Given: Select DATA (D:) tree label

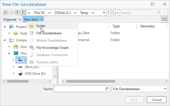Looking at the screenshot, I should pos(32,67).
